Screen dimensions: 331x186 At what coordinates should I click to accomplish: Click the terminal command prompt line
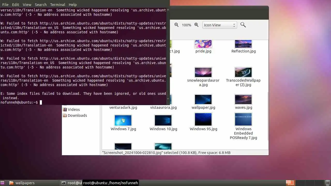click(83, 103)
